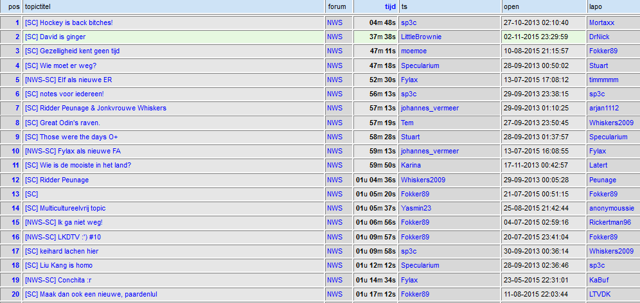Open last poster timmmmm profile
This screenshot has height=303, width=640.
[603, 80]
